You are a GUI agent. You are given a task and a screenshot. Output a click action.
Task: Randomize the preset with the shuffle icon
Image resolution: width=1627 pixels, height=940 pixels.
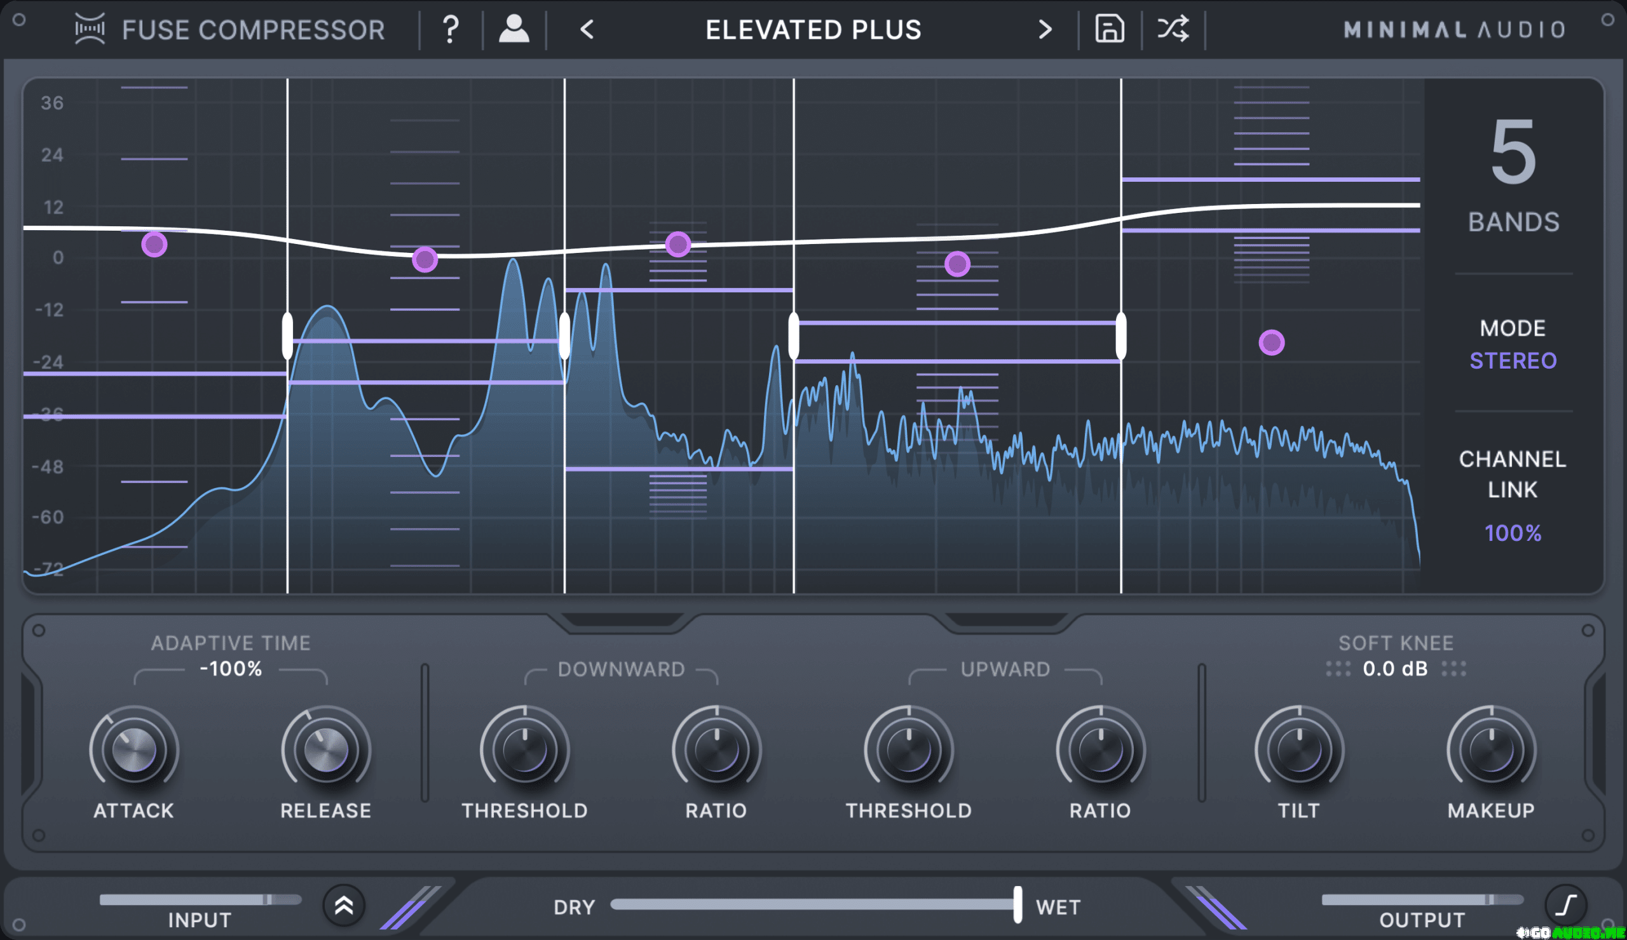pyautogui.click(x=1173, y=29)
